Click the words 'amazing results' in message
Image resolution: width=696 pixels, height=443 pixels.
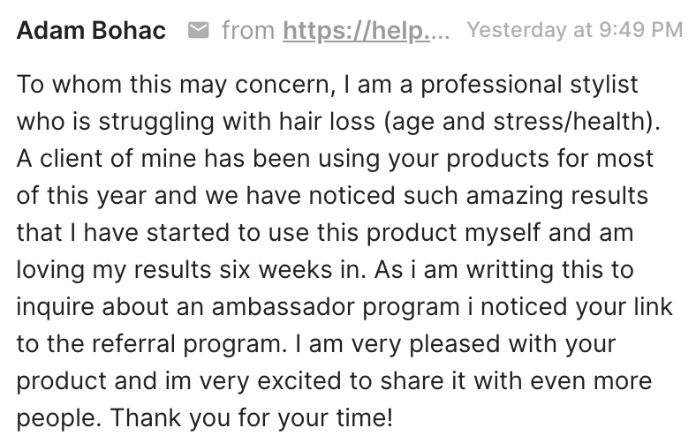point(556,196)
